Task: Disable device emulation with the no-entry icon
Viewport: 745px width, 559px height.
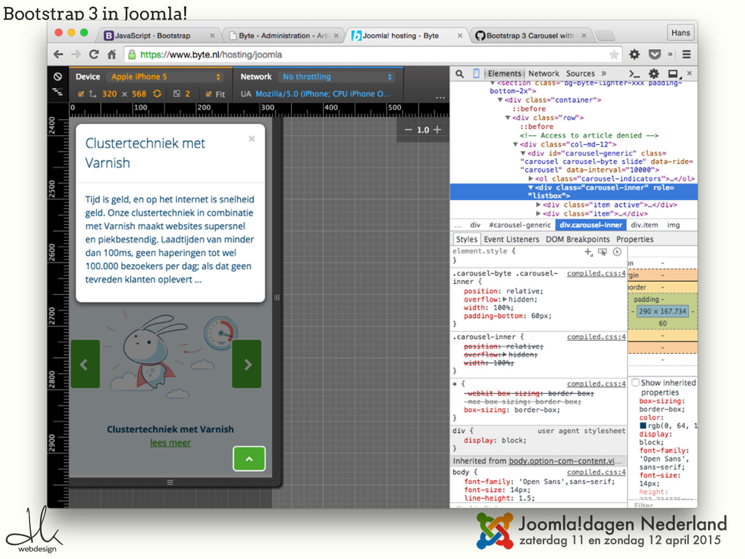Action: point(58,76)
